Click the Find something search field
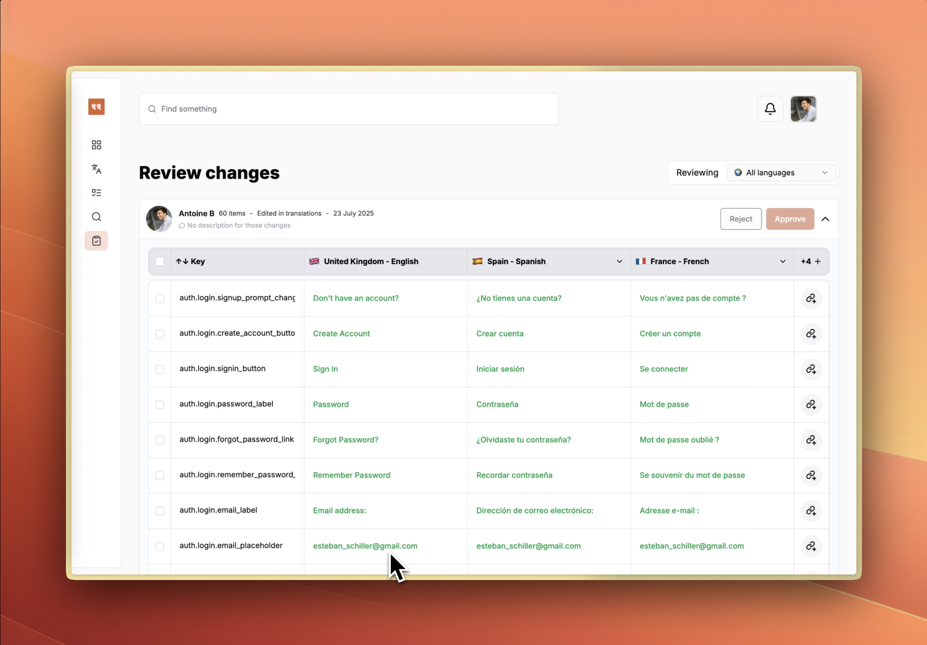The height and width of the screenshot is (645, 927). click(x=348, y=109)
